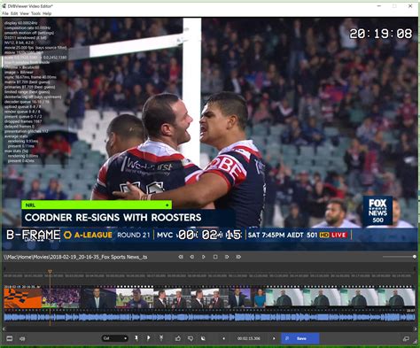420x348 pixels.
Task: Stop video playback
Action: point(215,257)
